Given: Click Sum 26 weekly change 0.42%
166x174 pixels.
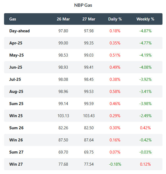Looking at the screenshot, I should [x=145, y=128].
